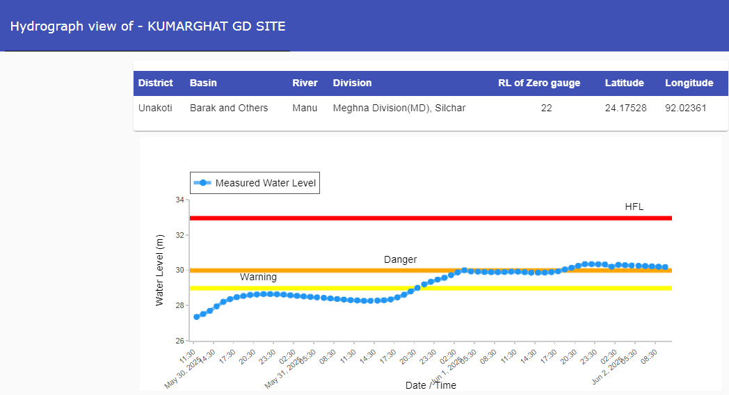Click the RL value 22 cell
Screen dimensions: 729x395
click(546, 108)
